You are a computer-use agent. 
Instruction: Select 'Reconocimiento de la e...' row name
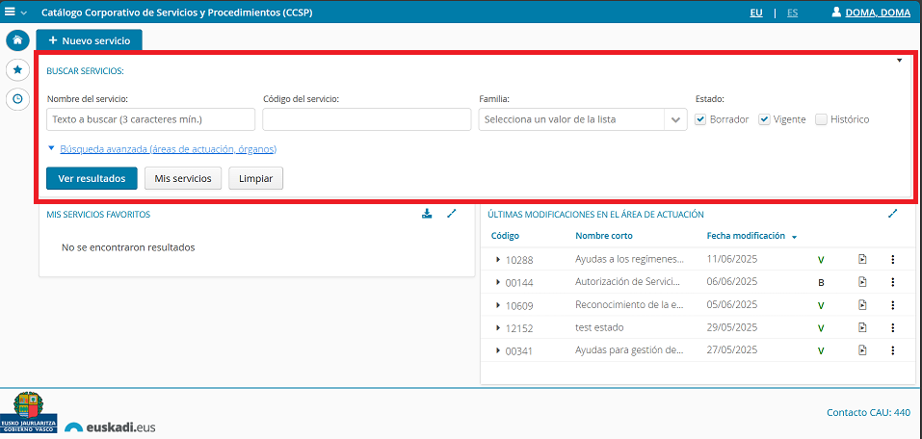coord(630,304)
